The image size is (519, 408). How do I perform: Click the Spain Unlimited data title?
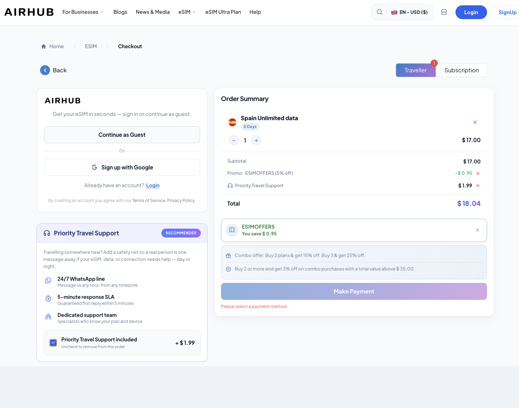coord(269,118)
